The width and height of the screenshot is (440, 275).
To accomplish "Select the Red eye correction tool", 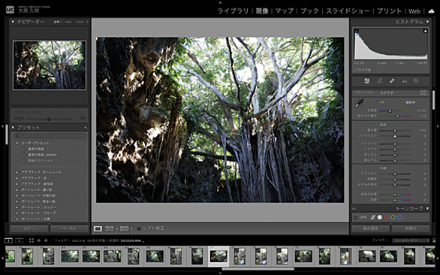I will [x=405, y=81].
